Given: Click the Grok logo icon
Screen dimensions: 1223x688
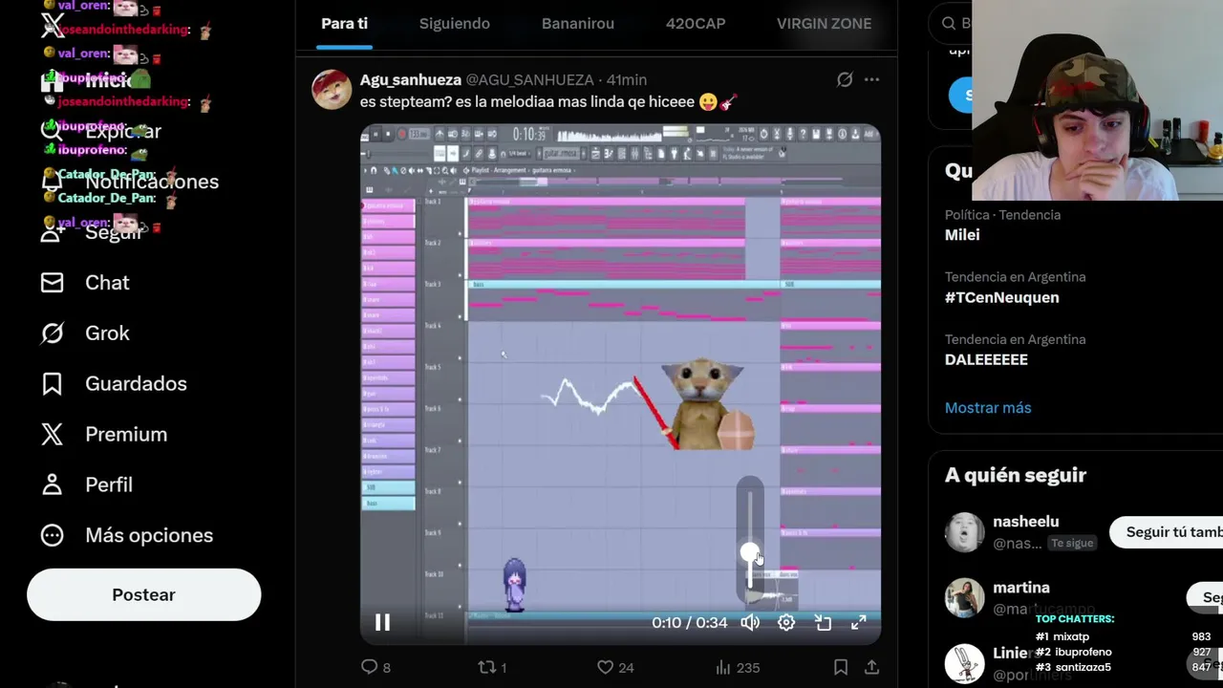Looking at the screenshot, I should coord(53,333).
